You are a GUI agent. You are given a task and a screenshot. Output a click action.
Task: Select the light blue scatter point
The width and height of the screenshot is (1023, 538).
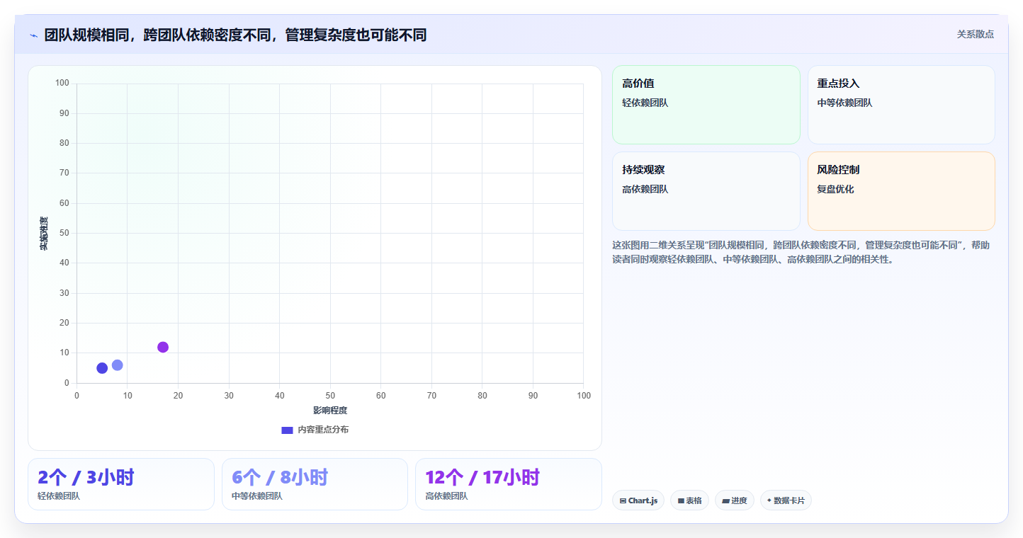pos(118,365)
